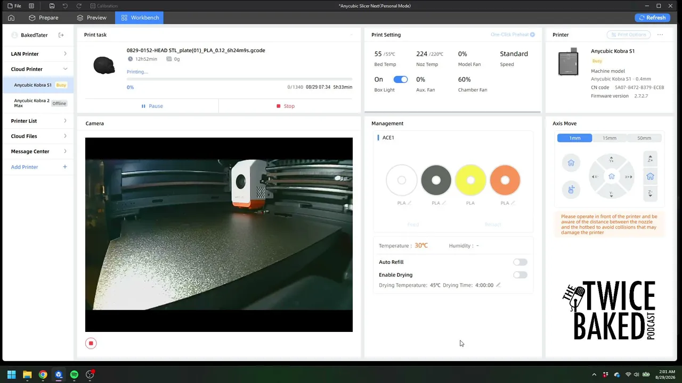The height and width of the screenshot is (383, 682).
Task: Select 1mm axis move step
Action: (575, 138)
